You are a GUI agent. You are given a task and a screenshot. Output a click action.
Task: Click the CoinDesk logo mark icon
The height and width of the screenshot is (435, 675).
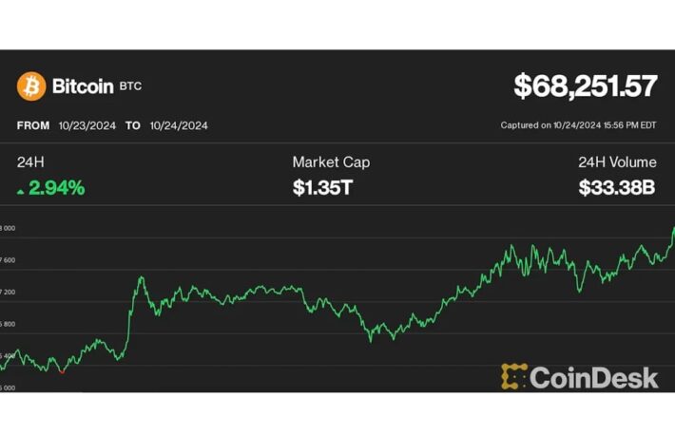513,377
